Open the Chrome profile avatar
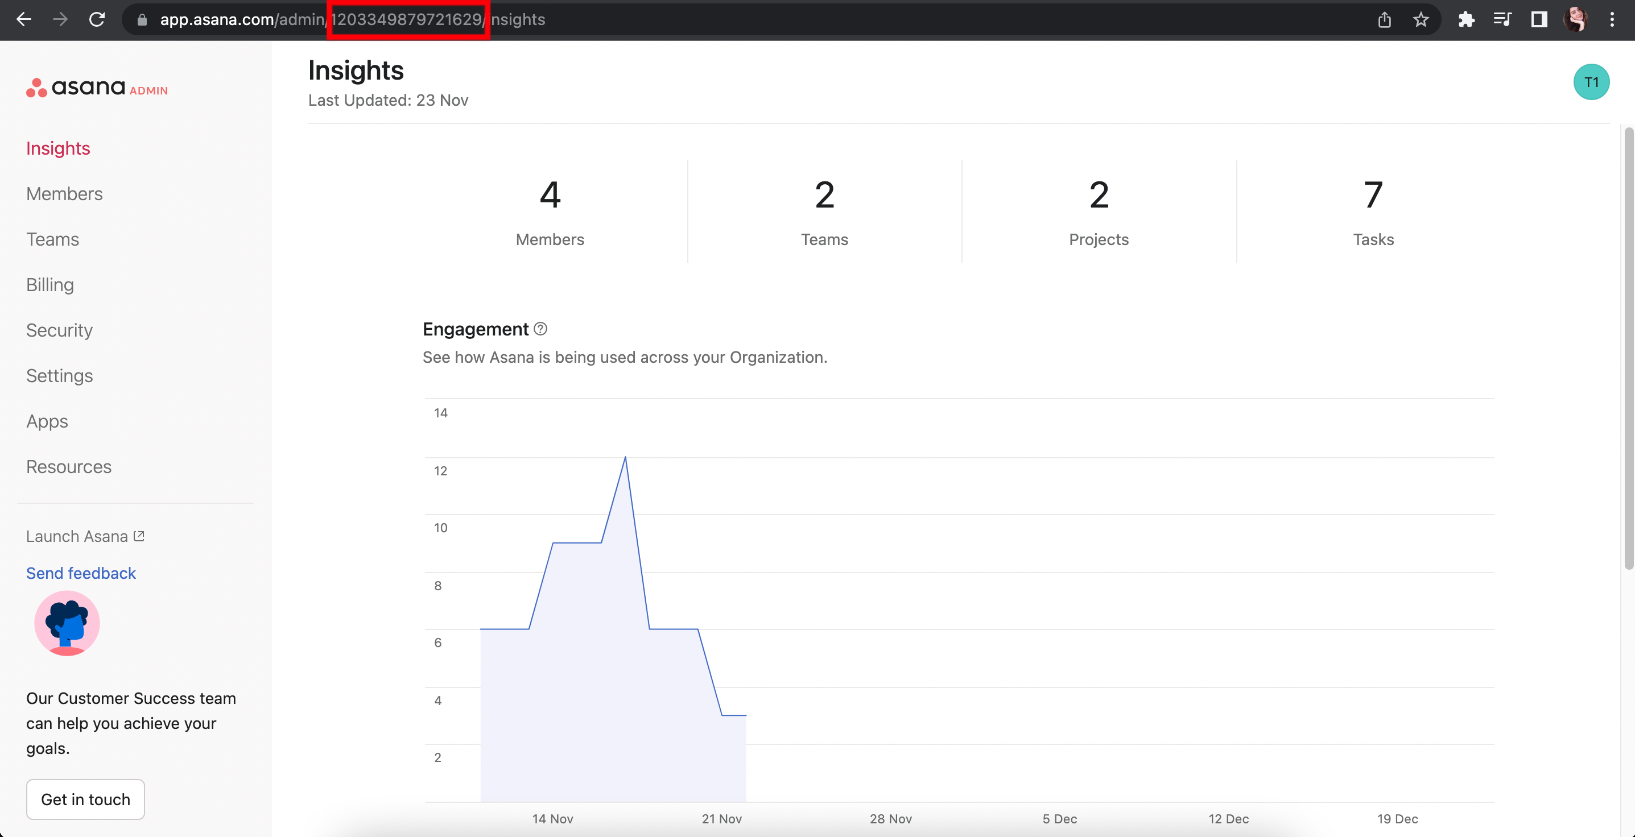 pyautogui.click(x=1575, y=20)
